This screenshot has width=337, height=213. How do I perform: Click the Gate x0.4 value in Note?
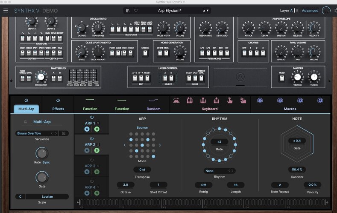297,141
